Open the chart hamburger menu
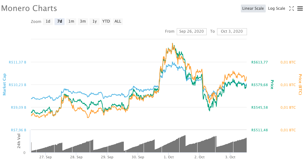This screenshot has height=163, width=304. [x=300, y=8]
